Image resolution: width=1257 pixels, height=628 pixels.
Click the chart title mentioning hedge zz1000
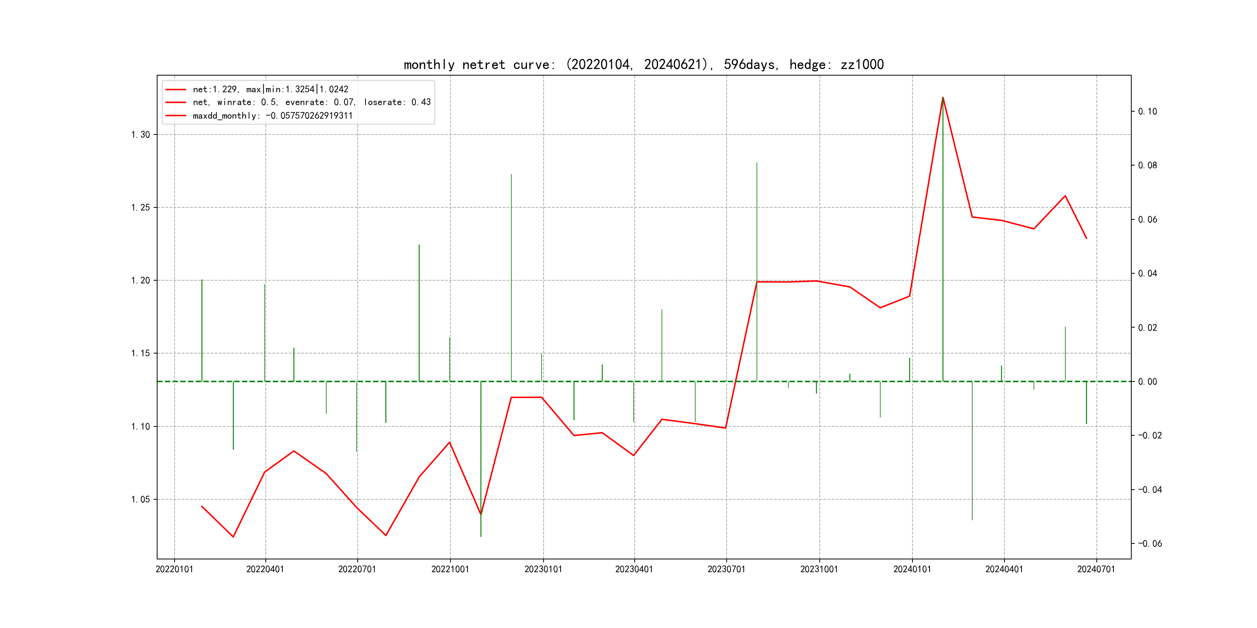[x=643, y=64]
